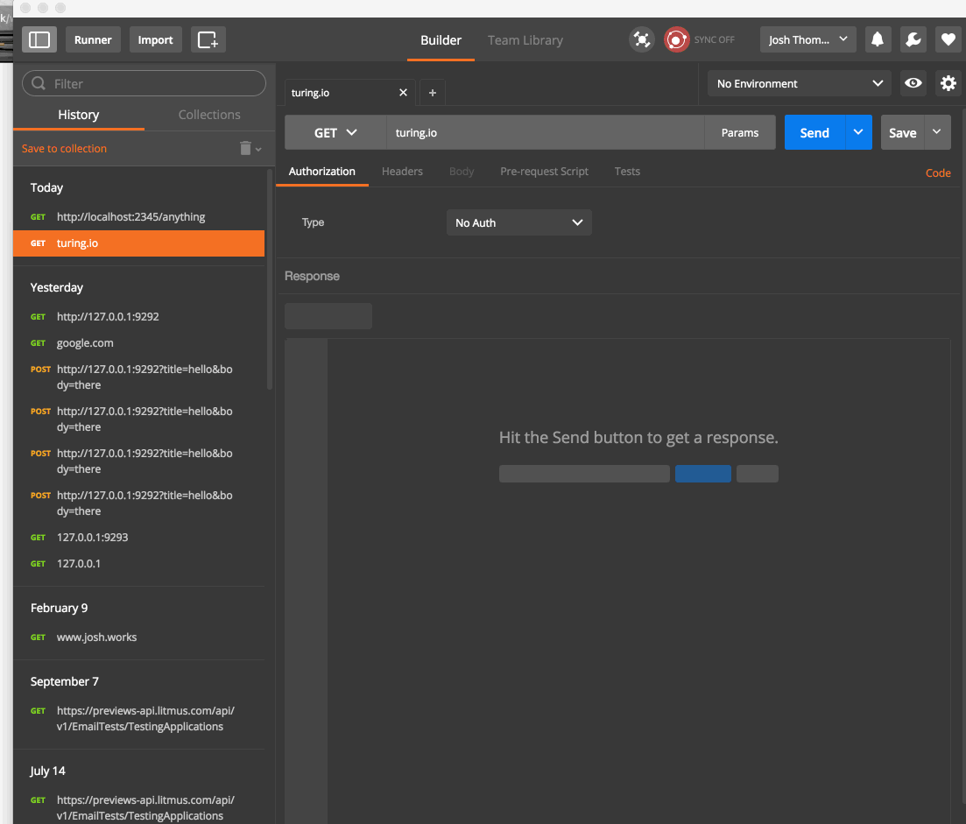This screenshot has height=824, width=966.
Task: Click the sidebar history scrollbar
Action: (270, 280)
